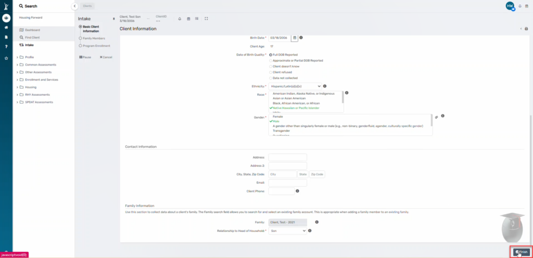Viewport: 533px width, 258px height.
Task: Collapse the sidebar with the chevron button
Action: click(75, 6)
